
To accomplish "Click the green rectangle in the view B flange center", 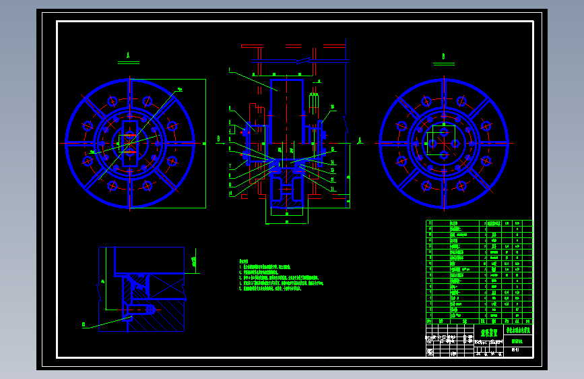I will click(x=441, y=139).
